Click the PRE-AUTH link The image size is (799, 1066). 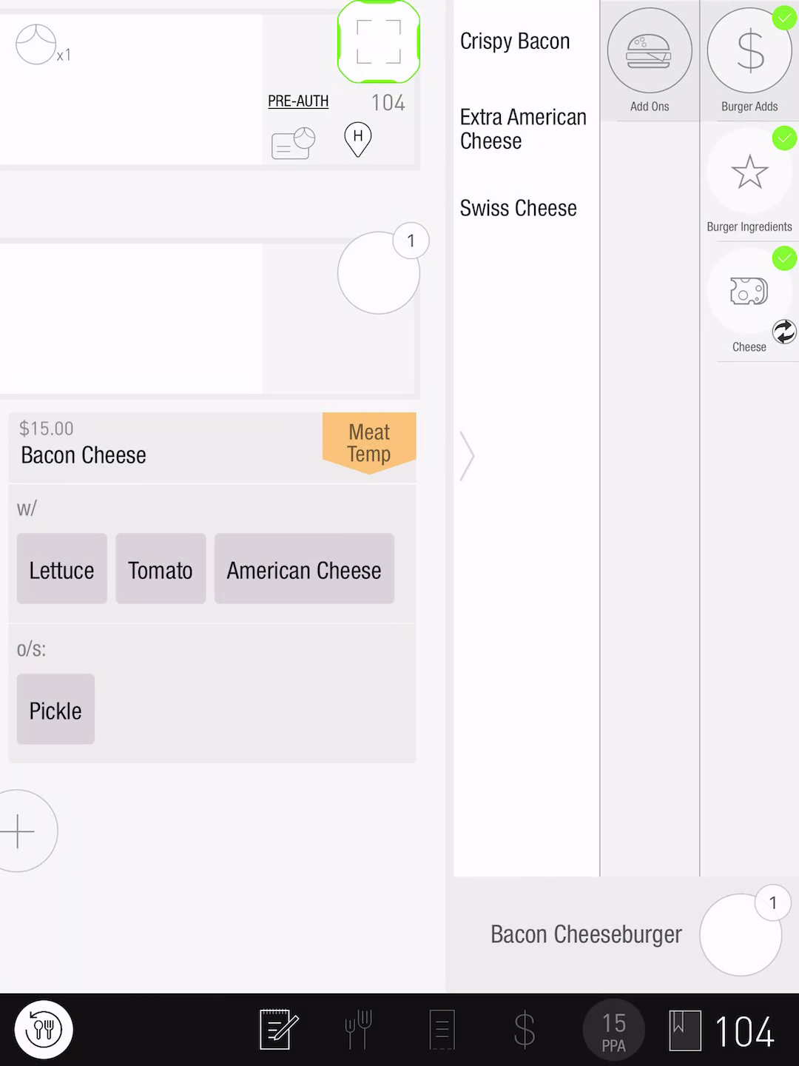pos(298,101)
